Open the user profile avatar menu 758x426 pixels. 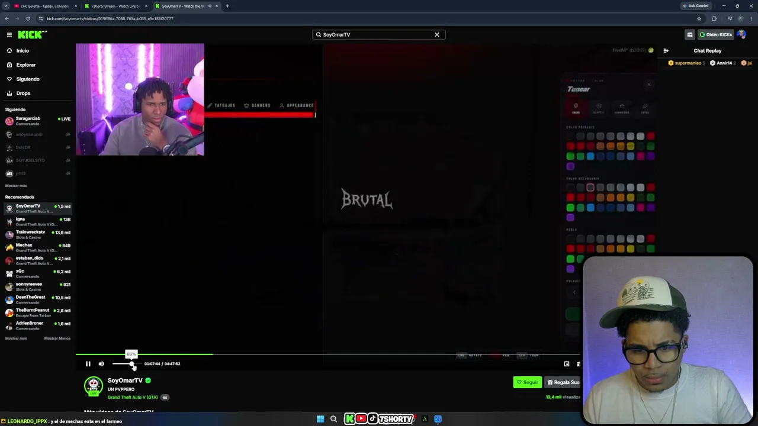coord(741,35)
